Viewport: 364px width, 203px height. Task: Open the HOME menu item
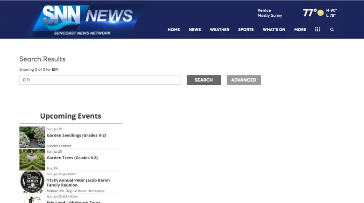pyautogui.click(x=174, y=29)
